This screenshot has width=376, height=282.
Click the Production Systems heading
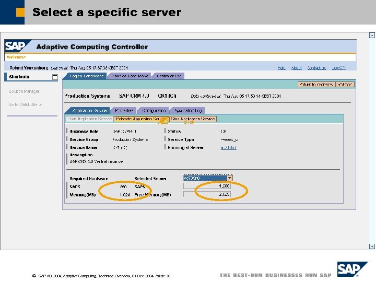point(87,96)
